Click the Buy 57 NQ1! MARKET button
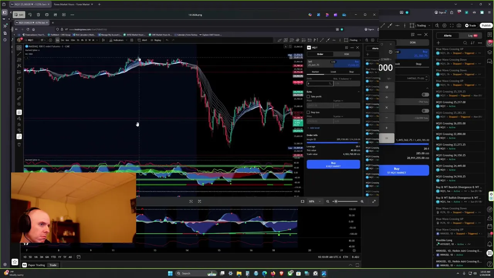Viewport: 494px width, 278px height. coord(404,170)
